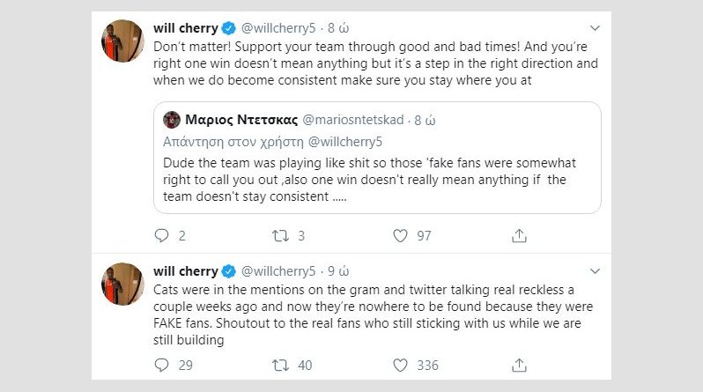The height and width of the screenshot is (392, 703).
Task: Click the @mariosntetskad handle in quoted tweet
Action: [355, 119]
